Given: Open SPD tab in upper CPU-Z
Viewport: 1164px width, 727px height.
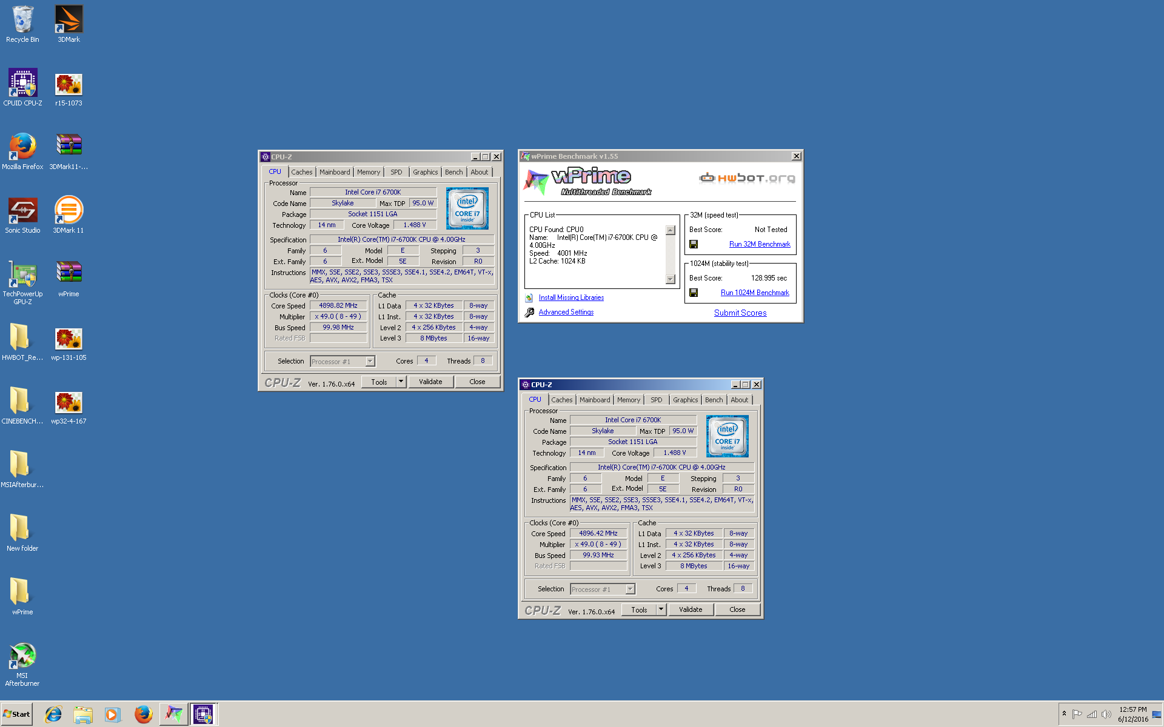Looking at the screenshot, I should click(x=396, y=172).
